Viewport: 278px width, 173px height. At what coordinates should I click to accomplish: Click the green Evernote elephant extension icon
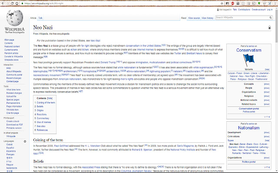tap(259, 3)
